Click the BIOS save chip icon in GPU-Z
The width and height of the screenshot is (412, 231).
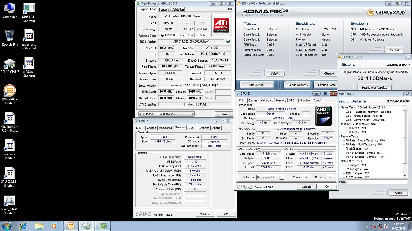point(228,42)
